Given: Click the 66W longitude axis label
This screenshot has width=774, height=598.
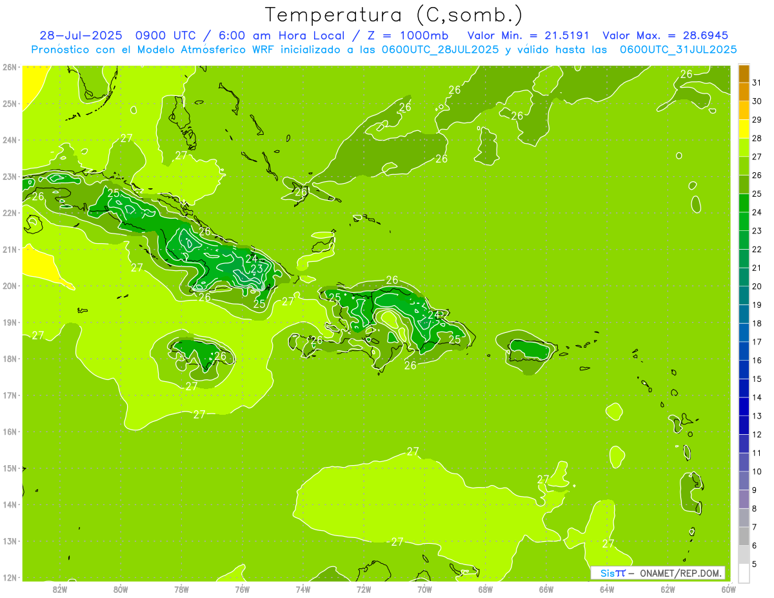Looking at the screenshot, I should (x=546, y=589).
